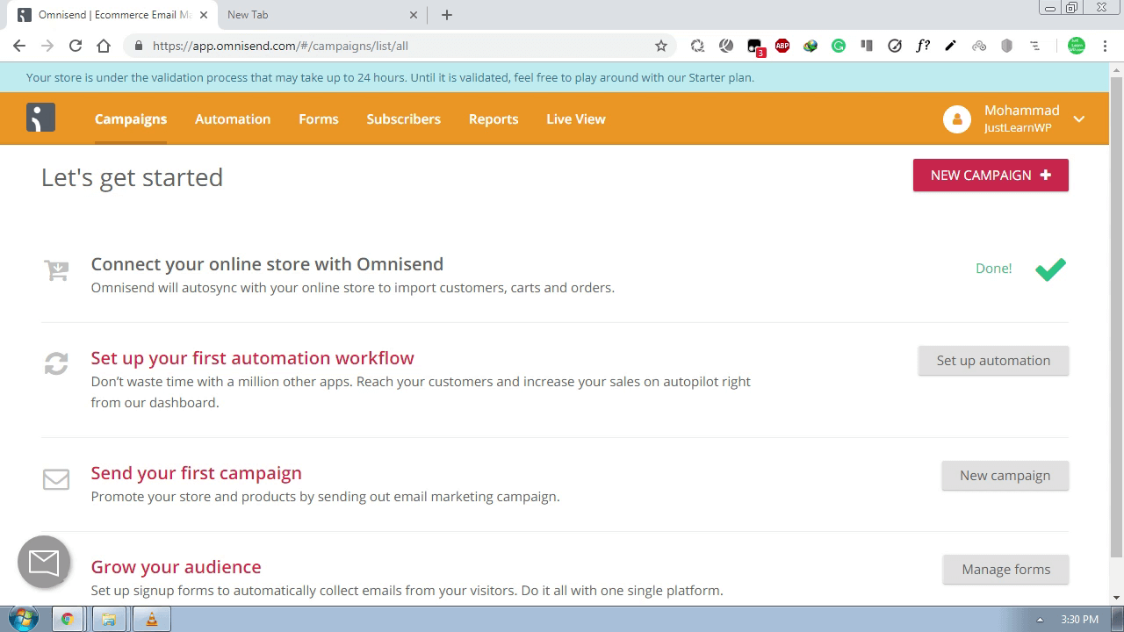The image size is (1124, 632).
Task: Click the browser Forward arrow
Action: (47, 46)
